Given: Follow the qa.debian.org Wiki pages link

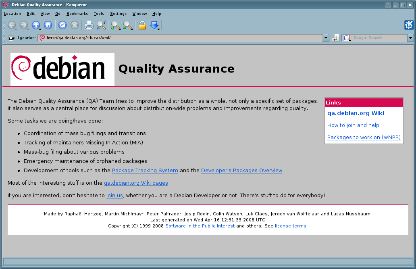Looking at the screenshot, I should 136,183.
